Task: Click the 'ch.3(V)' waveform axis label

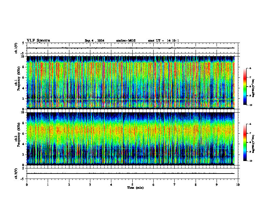Action: click(x=16, y=174)
